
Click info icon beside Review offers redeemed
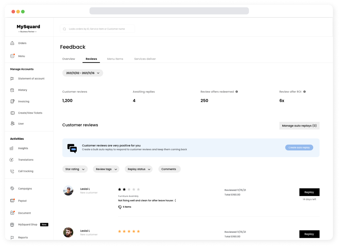(237, 92)
